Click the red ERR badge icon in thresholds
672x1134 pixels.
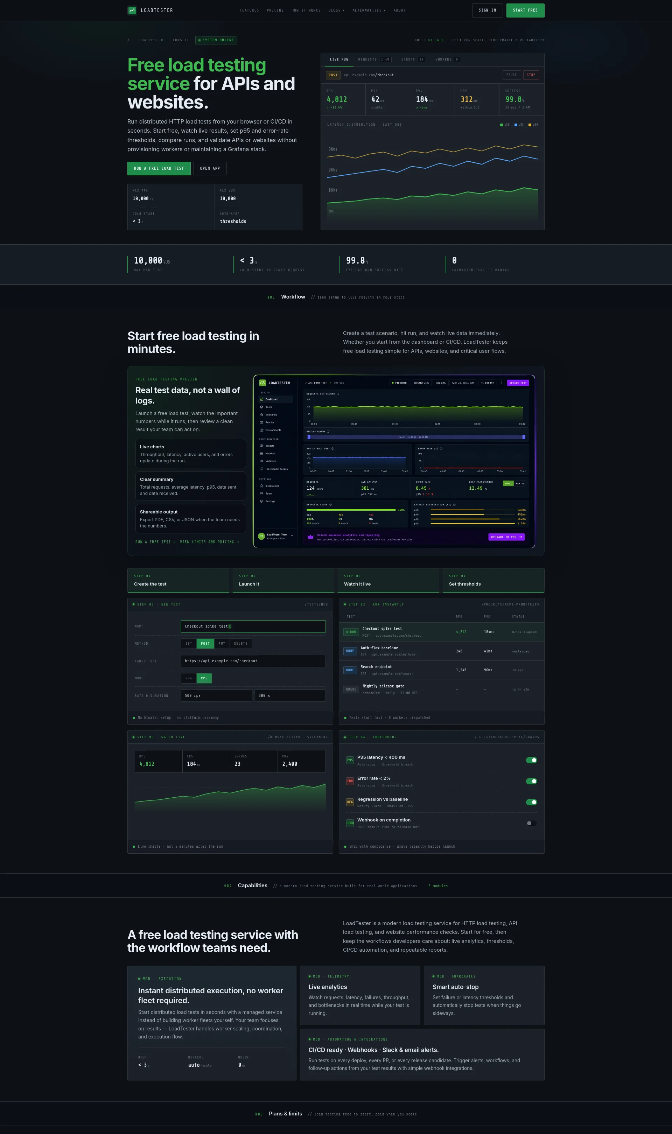[350, 781]
